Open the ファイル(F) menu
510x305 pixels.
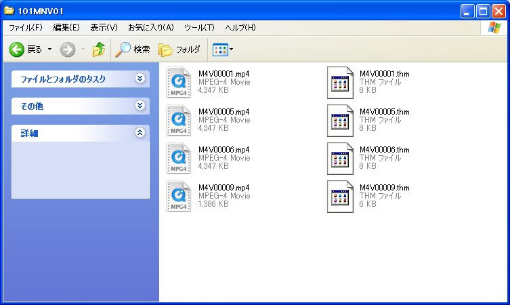coord(26,28)
